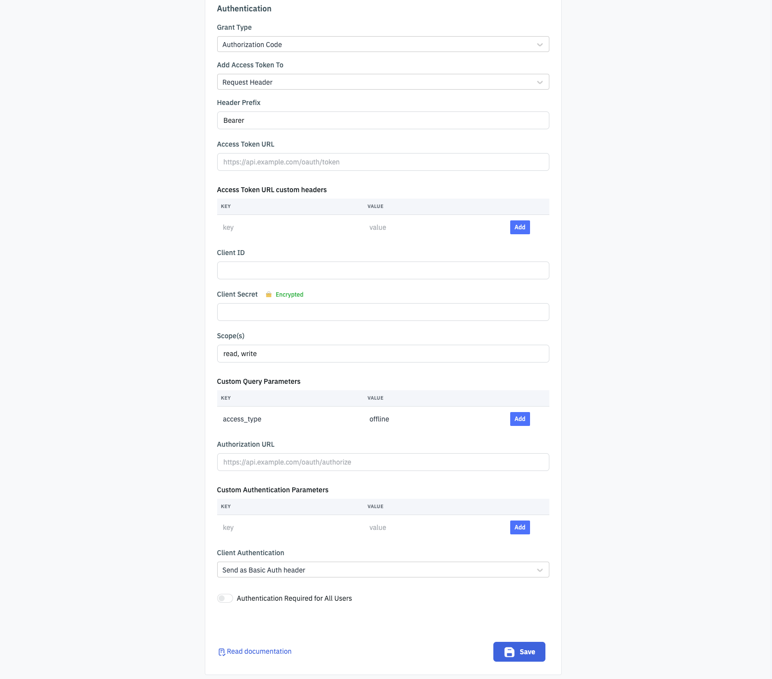The image size is (772, 679).
Task: Select the Client ID input box
Action: click(x=383, y=270)
